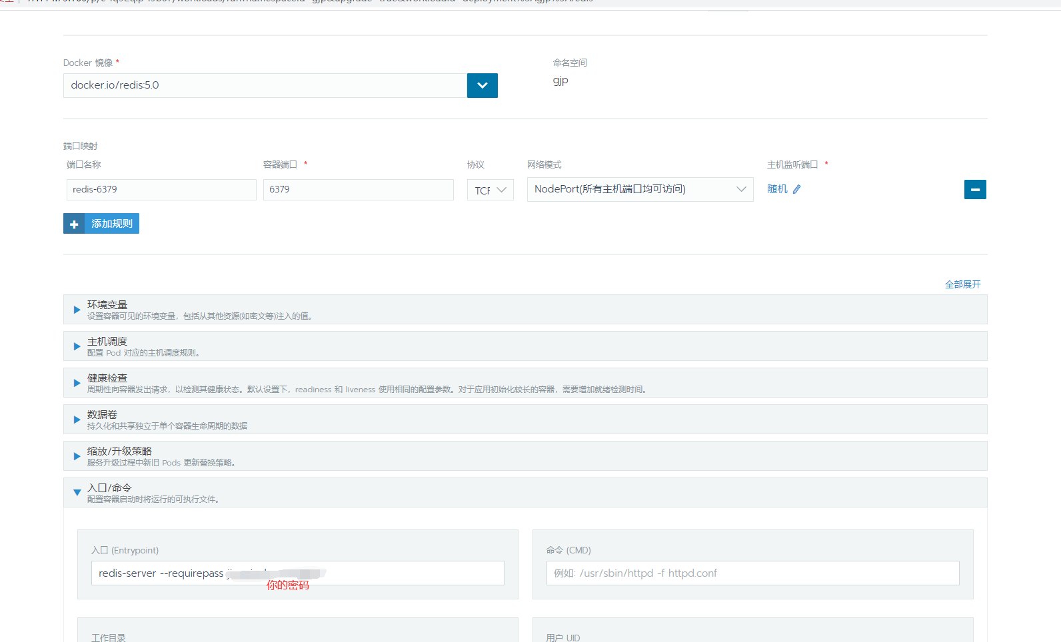Edit the Entrypoint field with redis-server
The width and height of the screenshot is (1061, 642).
298,573
